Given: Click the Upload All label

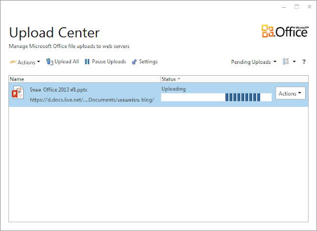Looking at the screenshot, I should 67,62.
